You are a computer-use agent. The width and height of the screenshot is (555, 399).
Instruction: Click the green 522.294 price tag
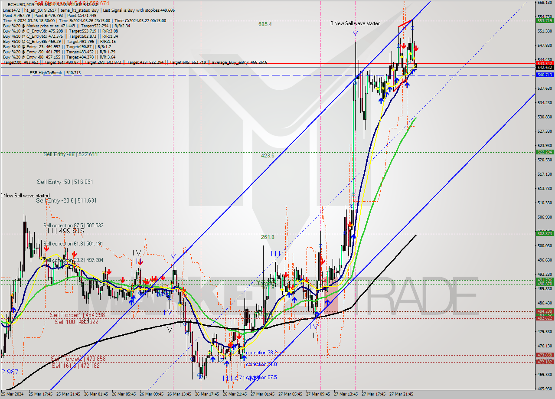click(x=545, y=152)
